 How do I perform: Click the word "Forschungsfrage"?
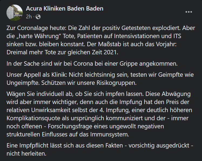point(70,127)
